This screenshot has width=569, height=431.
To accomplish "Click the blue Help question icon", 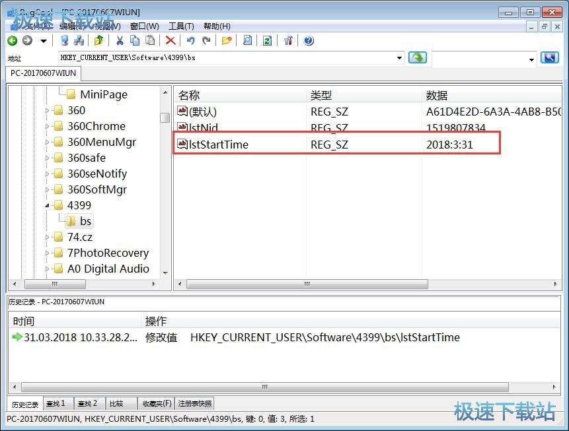I will [309, 41].
